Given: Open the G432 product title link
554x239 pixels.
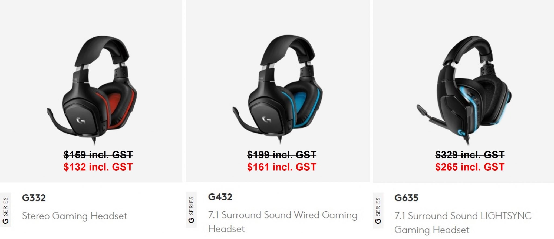Looking at the screenshot, I should (220, 197).
